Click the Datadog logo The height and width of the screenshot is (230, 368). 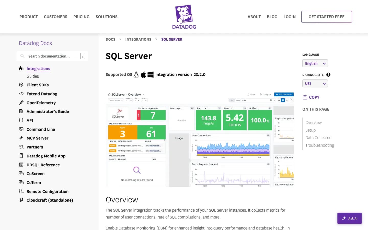pyautogui.click(x=184, y=17)
